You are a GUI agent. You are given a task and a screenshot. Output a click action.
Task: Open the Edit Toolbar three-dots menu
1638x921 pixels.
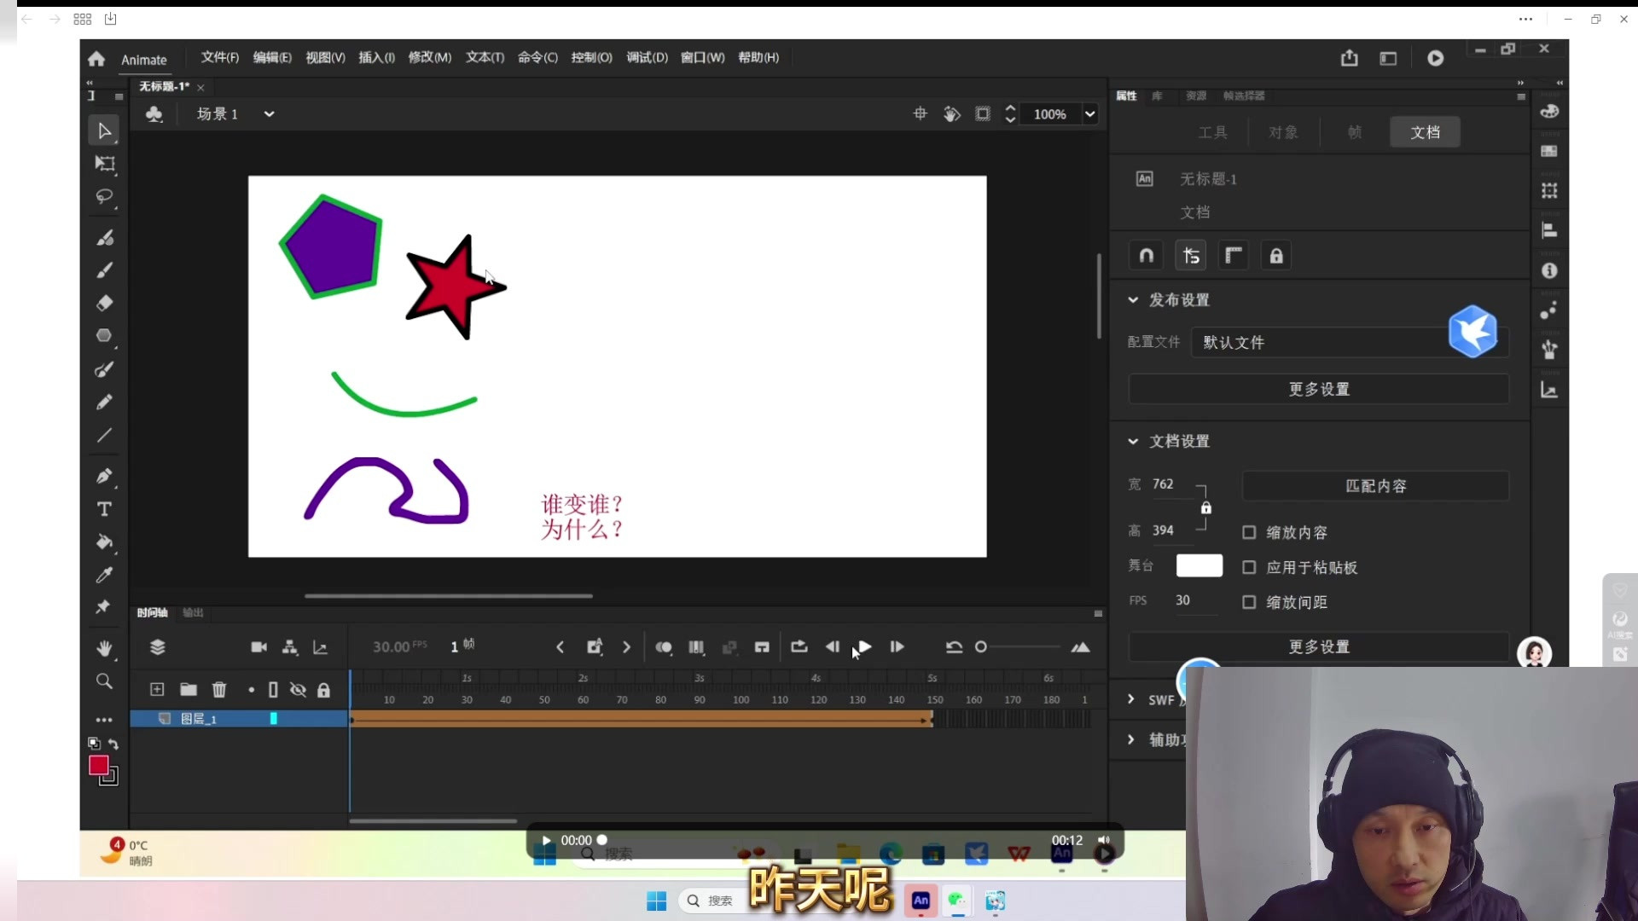coord(104,720)
